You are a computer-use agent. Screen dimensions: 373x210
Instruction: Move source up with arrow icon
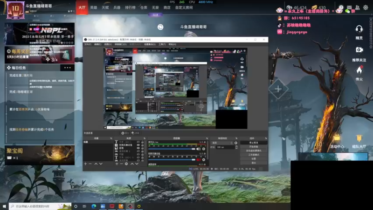132,164
